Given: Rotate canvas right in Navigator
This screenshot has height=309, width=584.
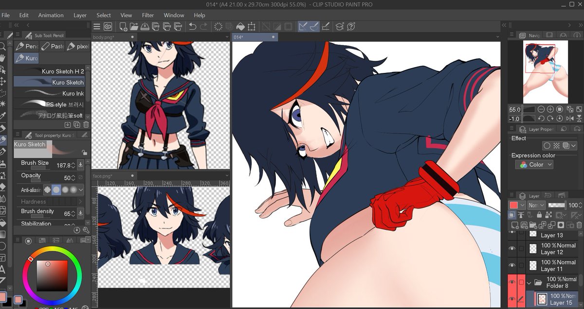Looking at the screenshot, I should [x=550, y=119].
